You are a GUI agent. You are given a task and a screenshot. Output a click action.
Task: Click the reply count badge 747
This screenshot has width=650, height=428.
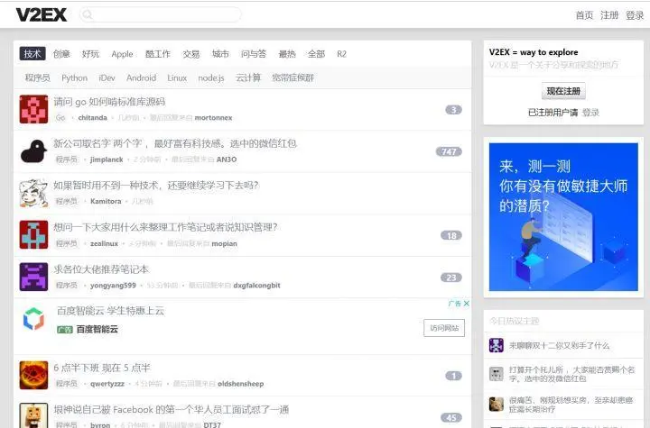coord(449,151)
